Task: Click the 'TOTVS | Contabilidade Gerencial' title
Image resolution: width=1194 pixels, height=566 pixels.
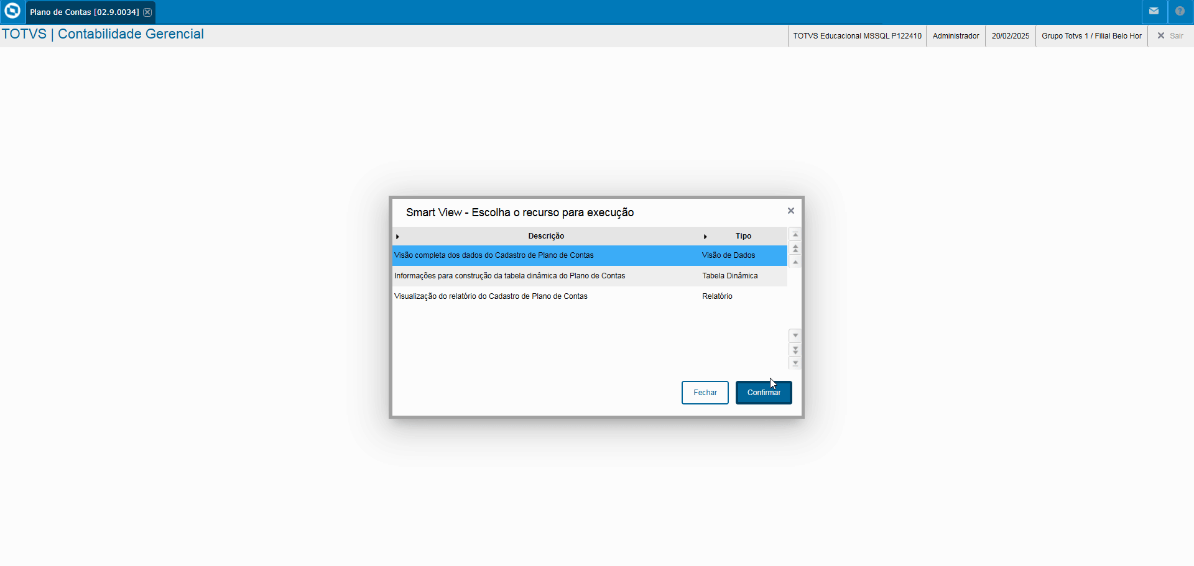Action: tap(103, 34)
